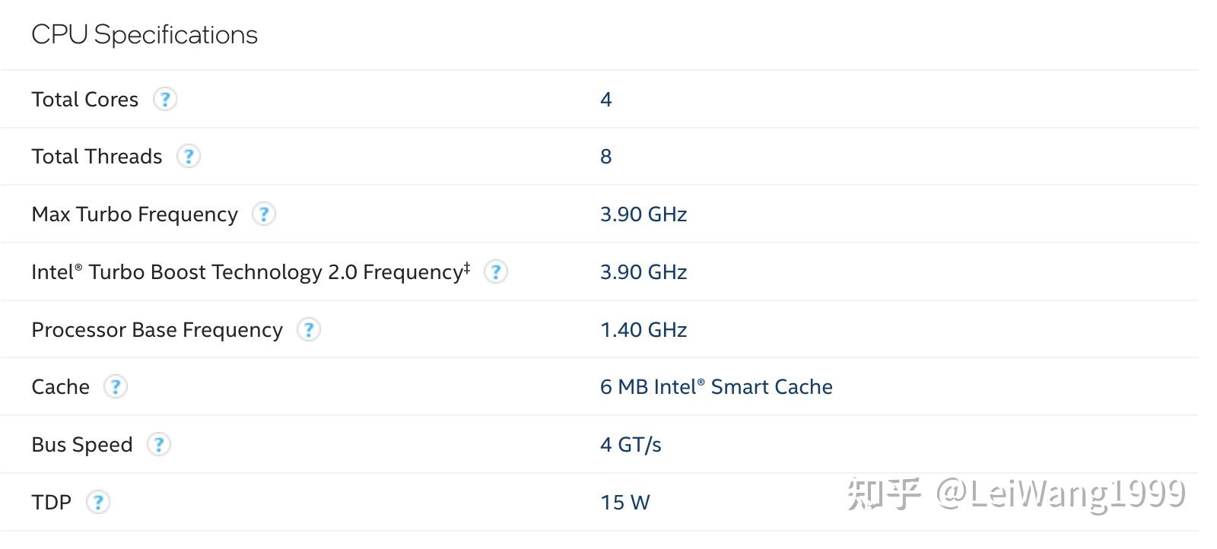Click the 4 GT/s bus speed value
This screenshot has width=1217, height=549.
point(631,445)
